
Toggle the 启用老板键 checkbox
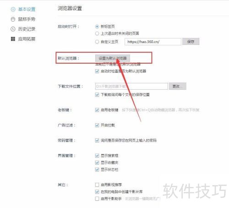click(x=97, y=110)
